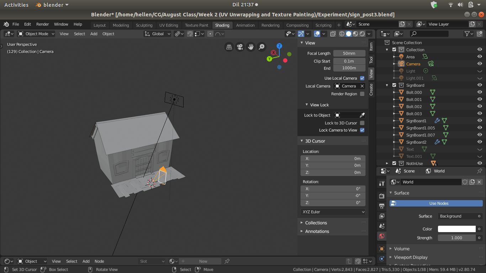
Task: Switch to the Modeling workspace
Action: coord(121,25)
